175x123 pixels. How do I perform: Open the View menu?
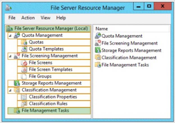coord(46,18)
